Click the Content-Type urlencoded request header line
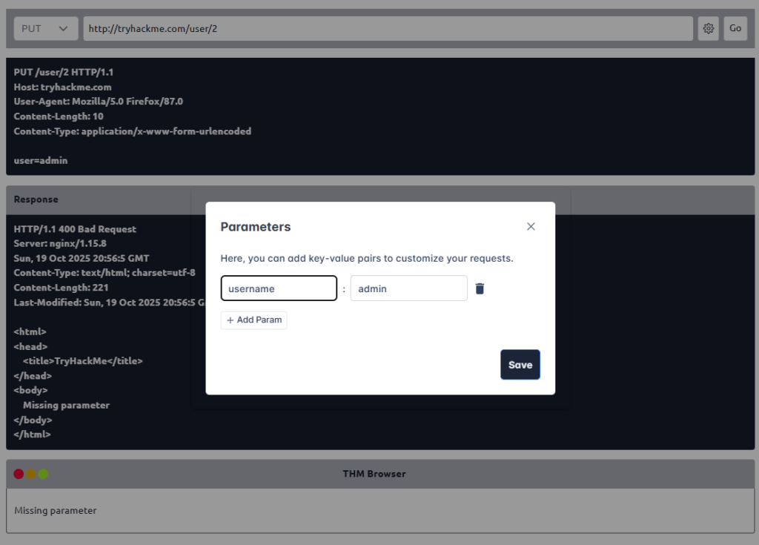 tap(132, 131)
